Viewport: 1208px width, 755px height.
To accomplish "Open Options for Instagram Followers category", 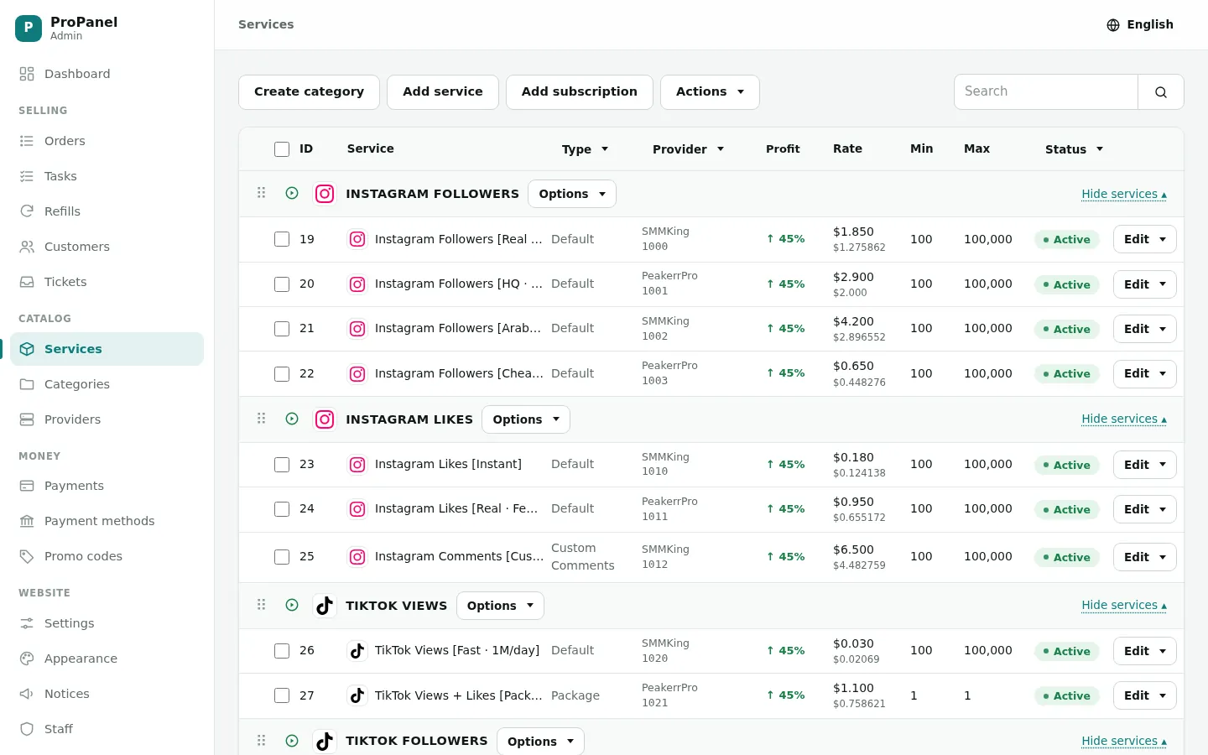I will pyautogui.click(x=572, y=194).
